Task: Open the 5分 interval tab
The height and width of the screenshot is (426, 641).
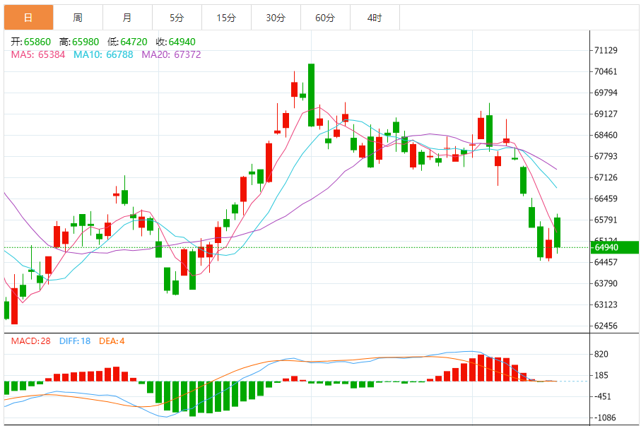Action: [x=177, y=18]
